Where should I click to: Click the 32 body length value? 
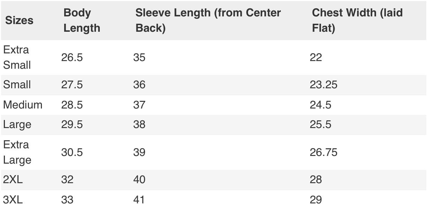click(x=67, y=179)
